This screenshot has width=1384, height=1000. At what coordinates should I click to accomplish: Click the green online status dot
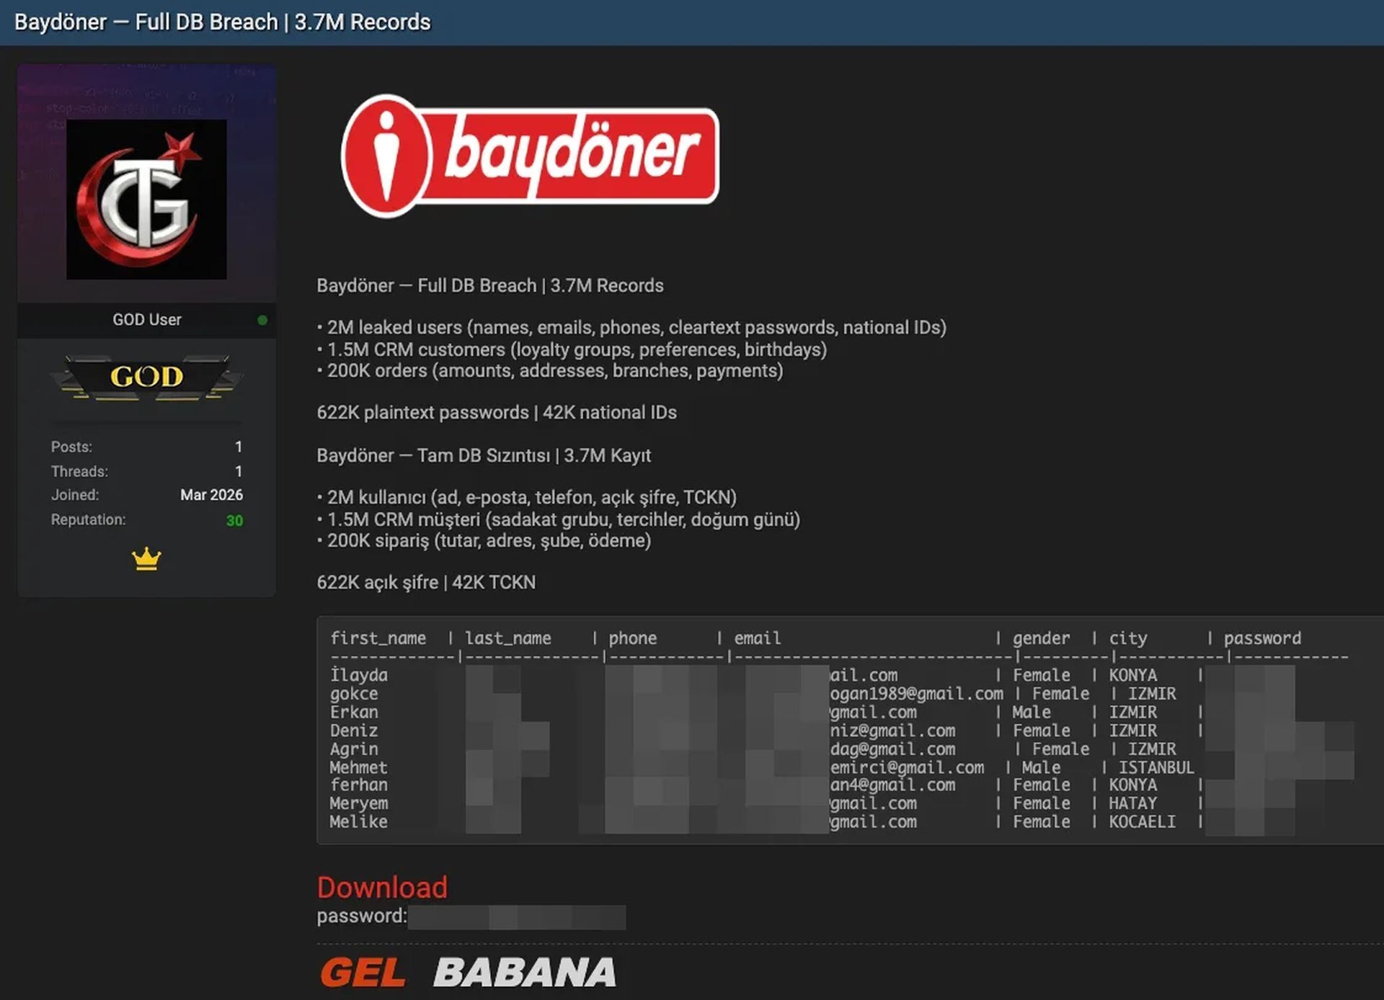[262, 320]
